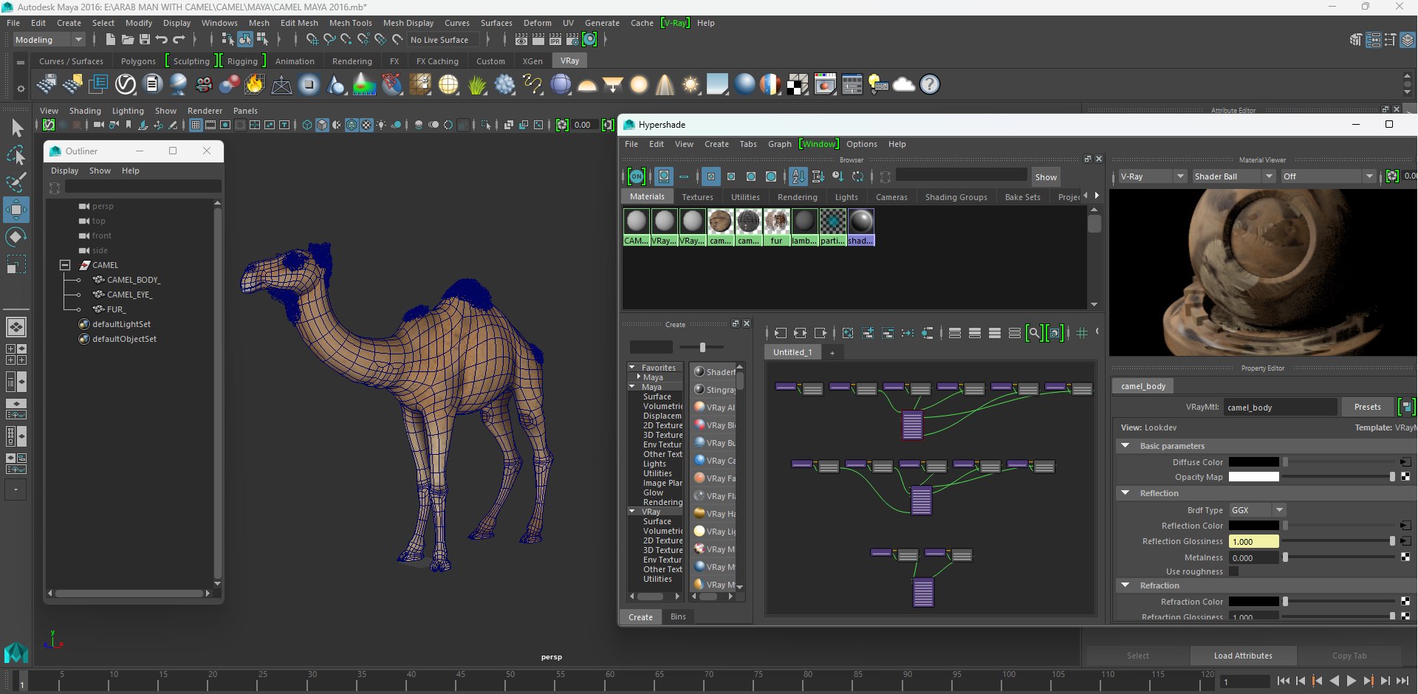Viewport: 1418px width, 694px height.
Task: Click the VRayMtl camel_body name field
Action: pyautogui.click(x=1280, y=407)
